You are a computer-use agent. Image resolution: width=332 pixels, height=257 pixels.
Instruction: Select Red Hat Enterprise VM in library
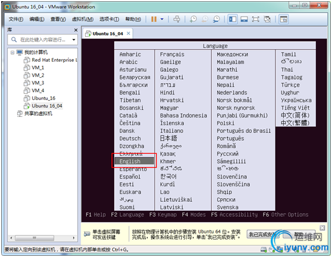click(51, 60)
